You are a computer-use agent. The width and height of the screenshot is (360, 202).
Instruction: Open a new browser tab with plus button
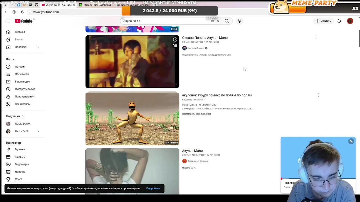point(155,5)
